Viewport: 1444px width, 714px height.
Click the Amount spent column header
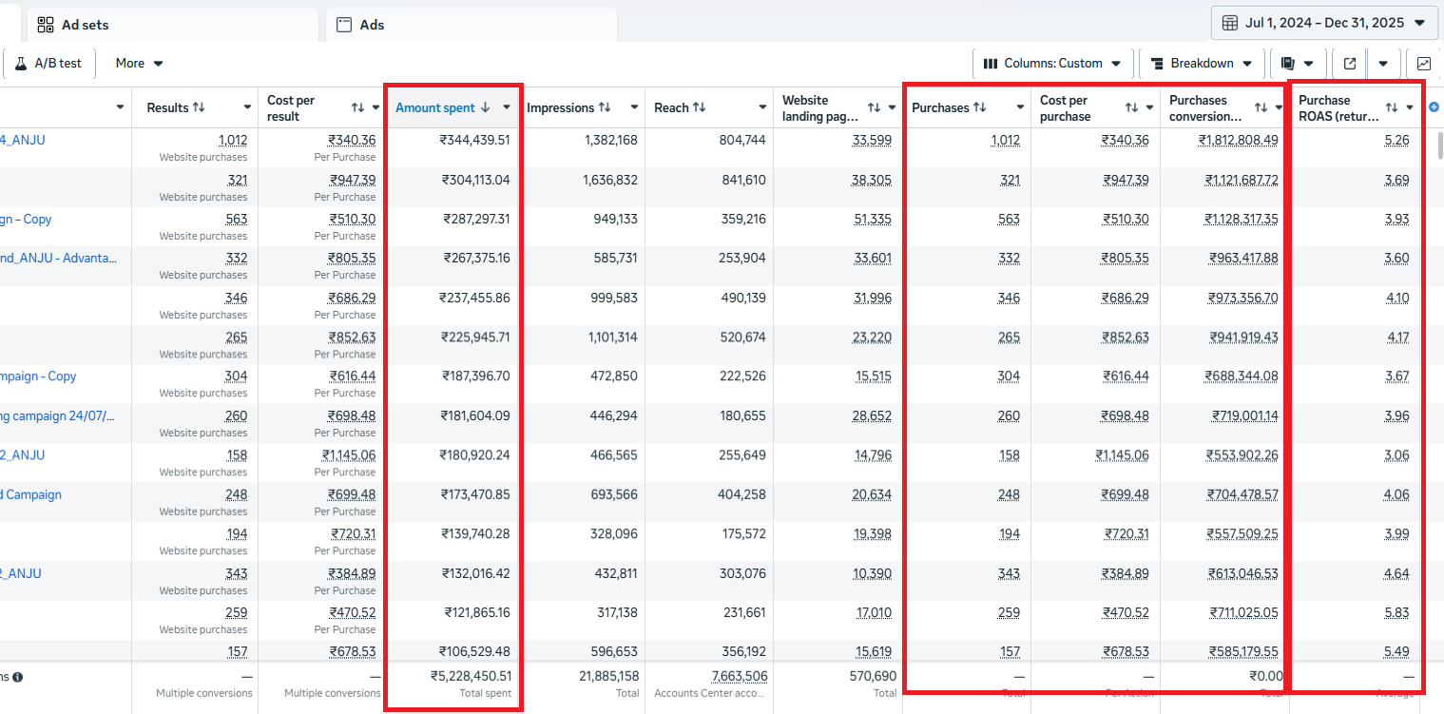(435, 107)
